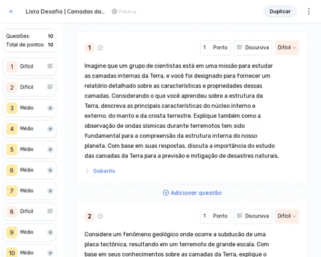Viewport: 321px width, 257px height.
Task: Jump to question 7 Médio in the sidebar
Action: tap(29, 191)
